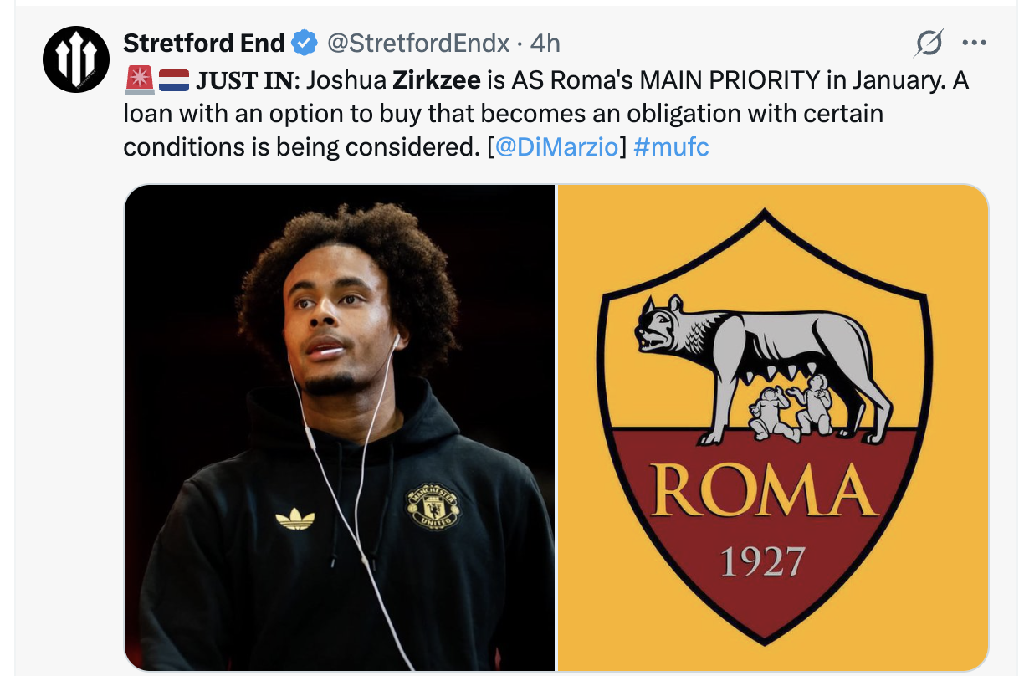Click the Manchester United crest on hoodie
Screen dimensions: 1019x676
[433, 508]
